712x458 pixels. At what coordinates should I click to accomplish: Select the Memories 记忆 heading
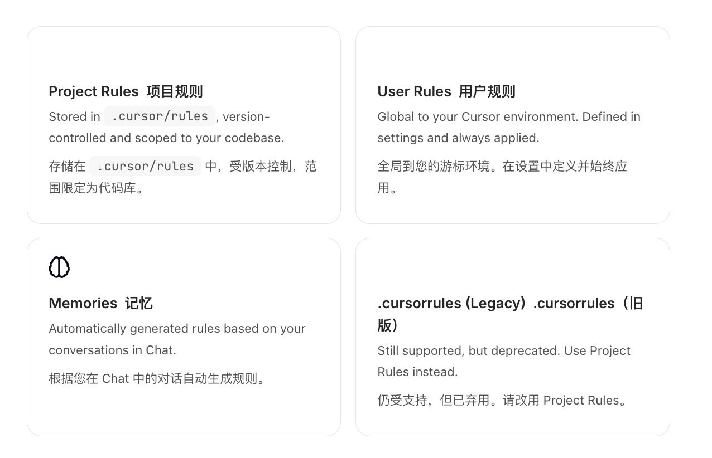click(100, 303)
